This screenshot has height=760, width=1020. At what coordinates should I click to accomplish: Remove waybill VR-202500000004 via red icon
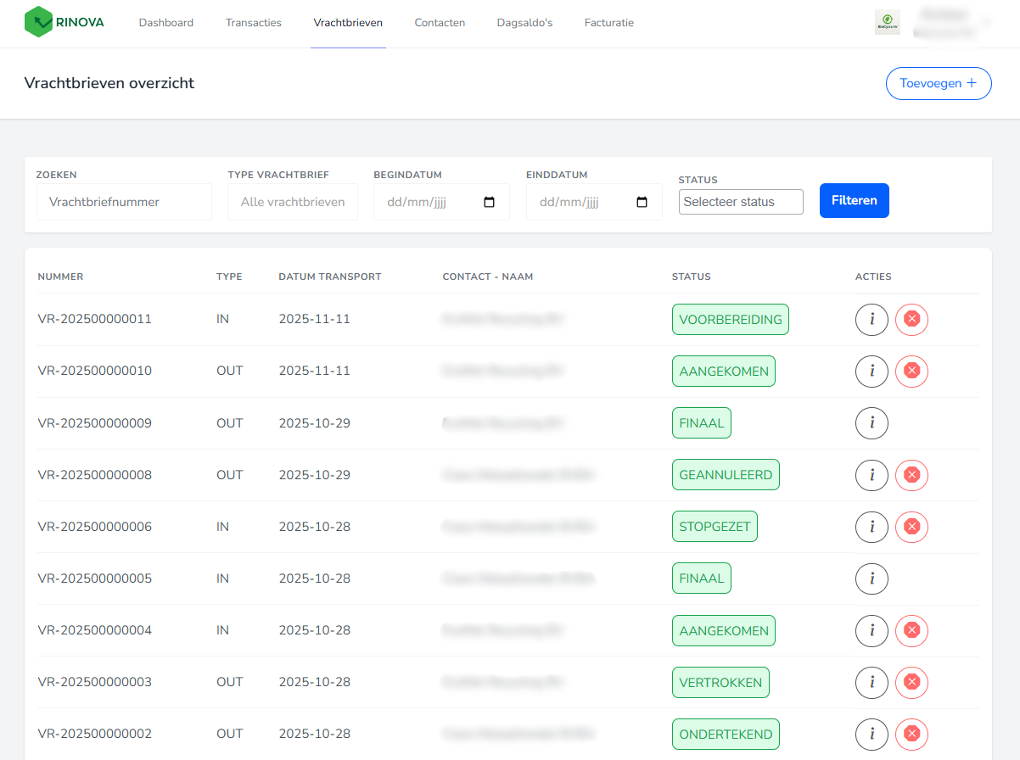click(911, 630)
